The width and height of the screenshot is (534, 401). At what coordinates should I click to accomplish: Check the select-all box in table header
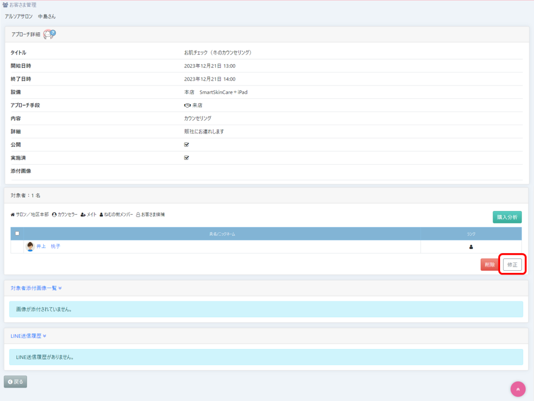pos(17,233)
